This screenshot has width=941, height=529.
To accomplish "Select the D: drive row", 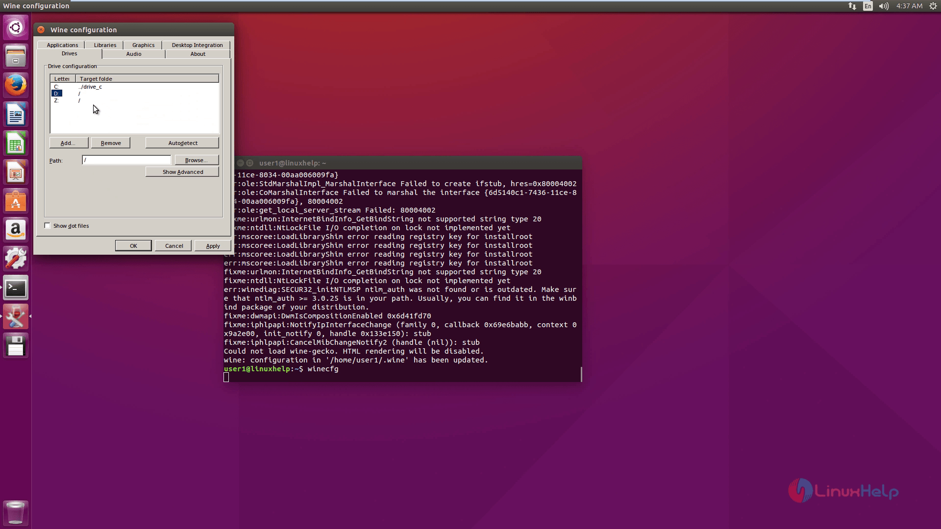I will [x=134, y=94].
